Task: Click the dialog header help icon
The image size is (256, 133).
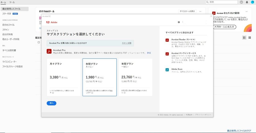Action: pyautogui.click(x=179, y=22)
